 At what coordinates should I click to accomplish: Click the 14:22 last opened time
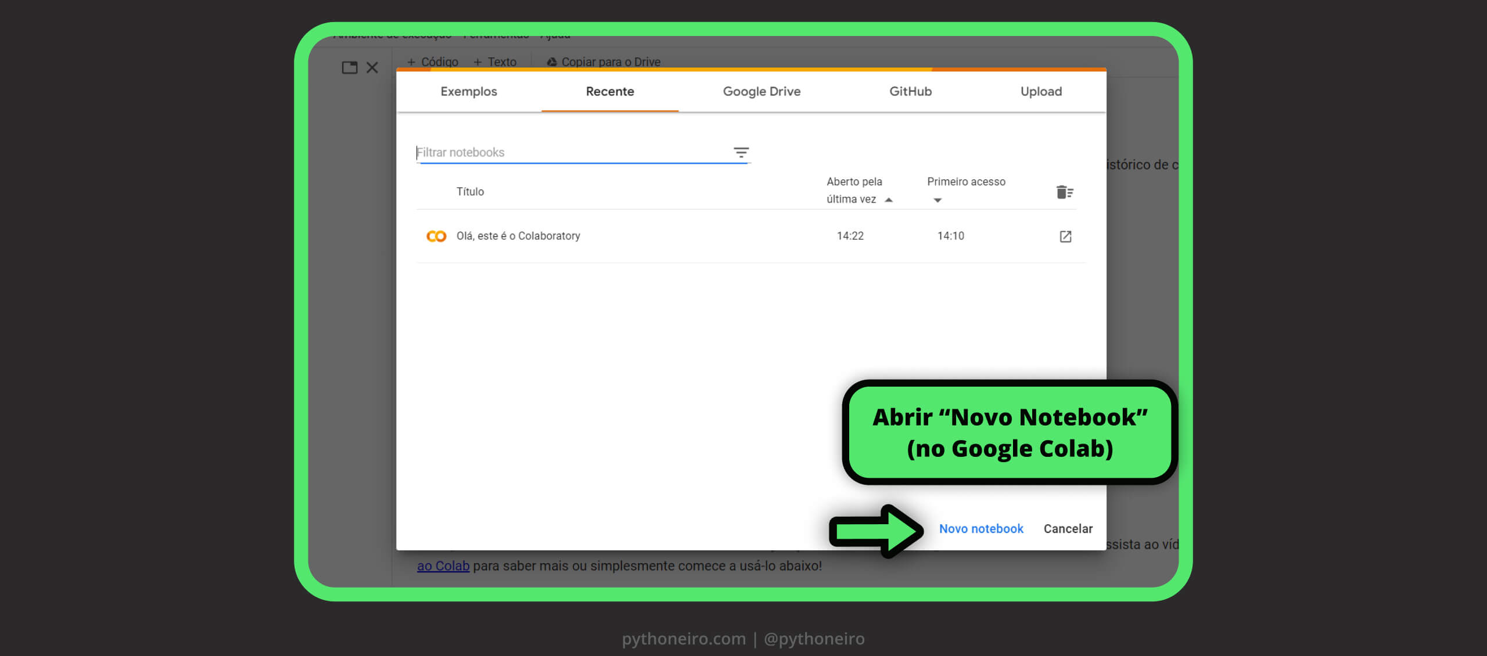850,236
